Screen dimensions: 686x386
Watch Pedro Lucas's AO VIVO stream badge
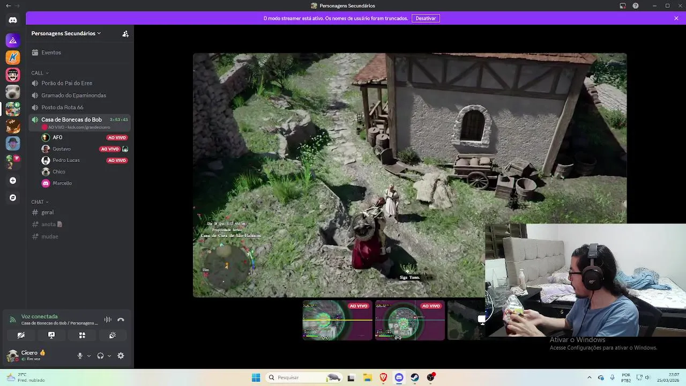pyautogui.click(x=117, y=160)
